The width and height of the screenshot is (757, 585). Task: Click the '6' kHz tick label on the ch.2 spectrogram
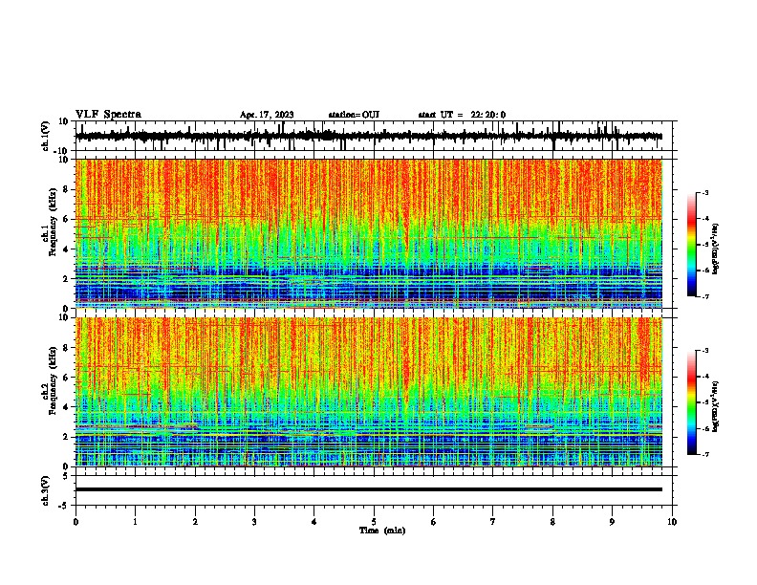point(66,378)
